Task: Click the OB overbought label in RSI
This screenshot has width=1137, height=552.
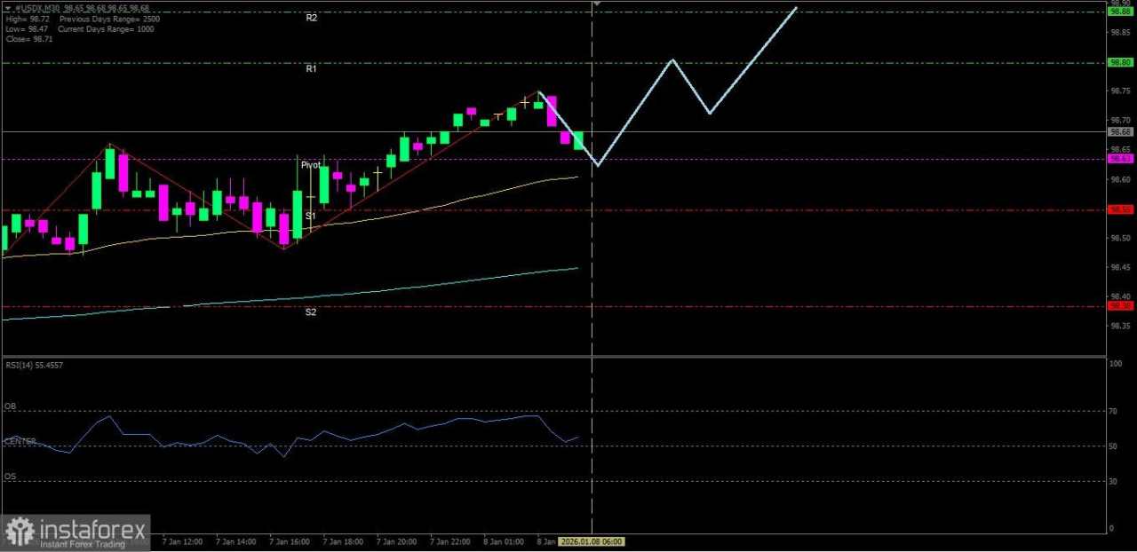Action: (x=10, y=406)
